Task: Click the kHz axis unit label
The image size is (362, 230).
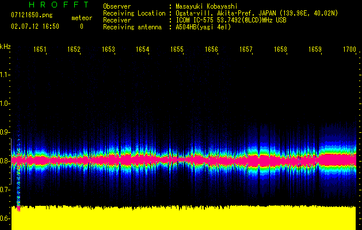Action: tap(5, 47)
